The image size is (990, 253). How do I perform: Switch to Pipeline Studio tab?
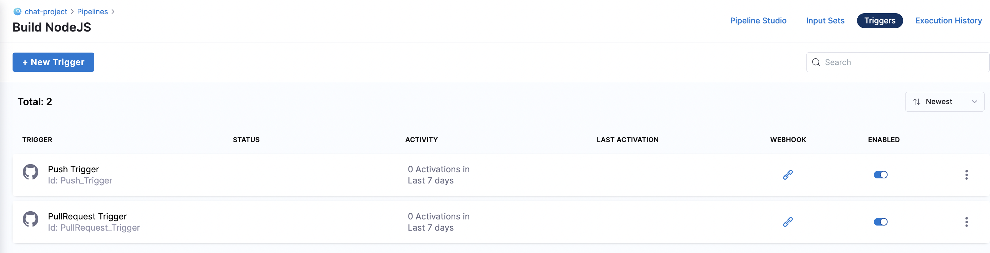[758, 21]
